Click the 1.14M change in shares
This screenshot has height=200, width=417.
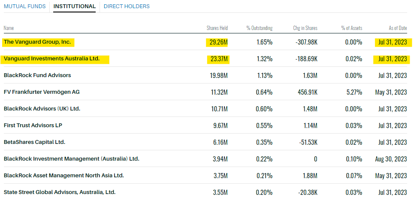pyautogui.click(x=311, y=125)
